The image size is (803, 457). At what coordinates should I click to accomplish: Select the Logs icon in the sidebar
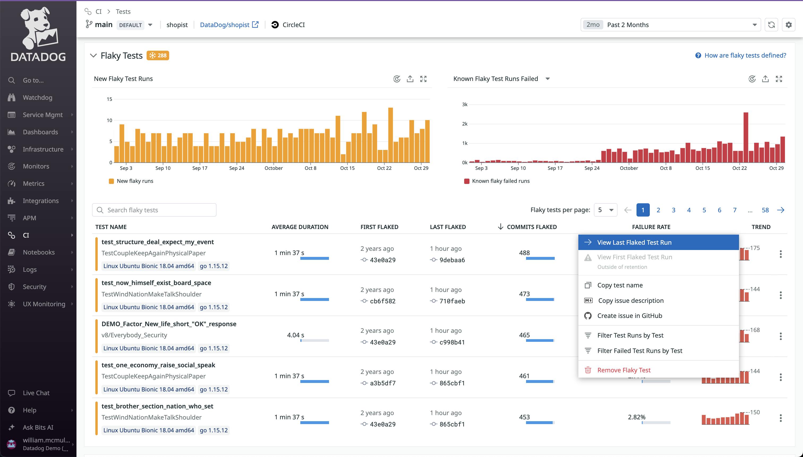(11, 269)
